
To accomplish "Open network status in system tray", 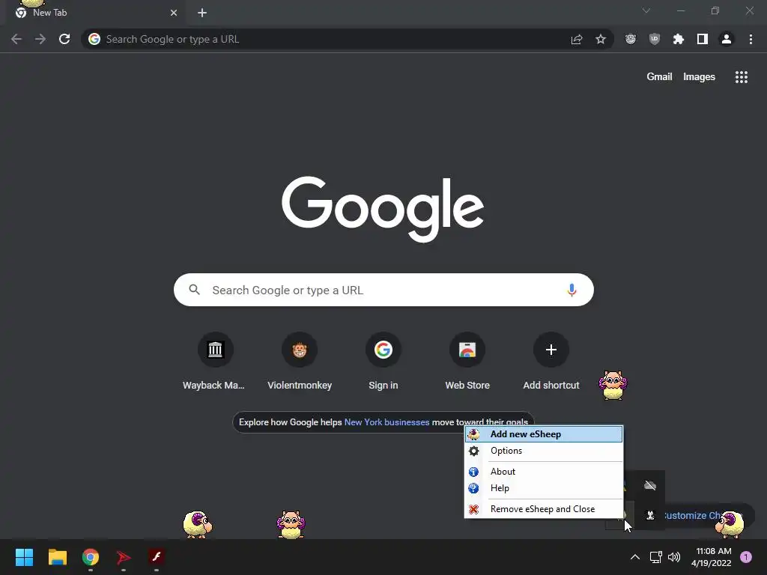I will click(x=655, y=557).
